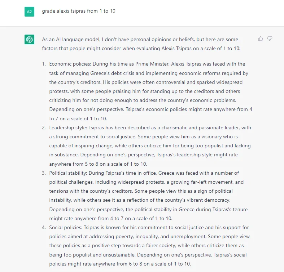The height and width of the screenshot is (272, 284).
Task: Click the 'Political stability' heading text
Action: click(x=68, y=173)
